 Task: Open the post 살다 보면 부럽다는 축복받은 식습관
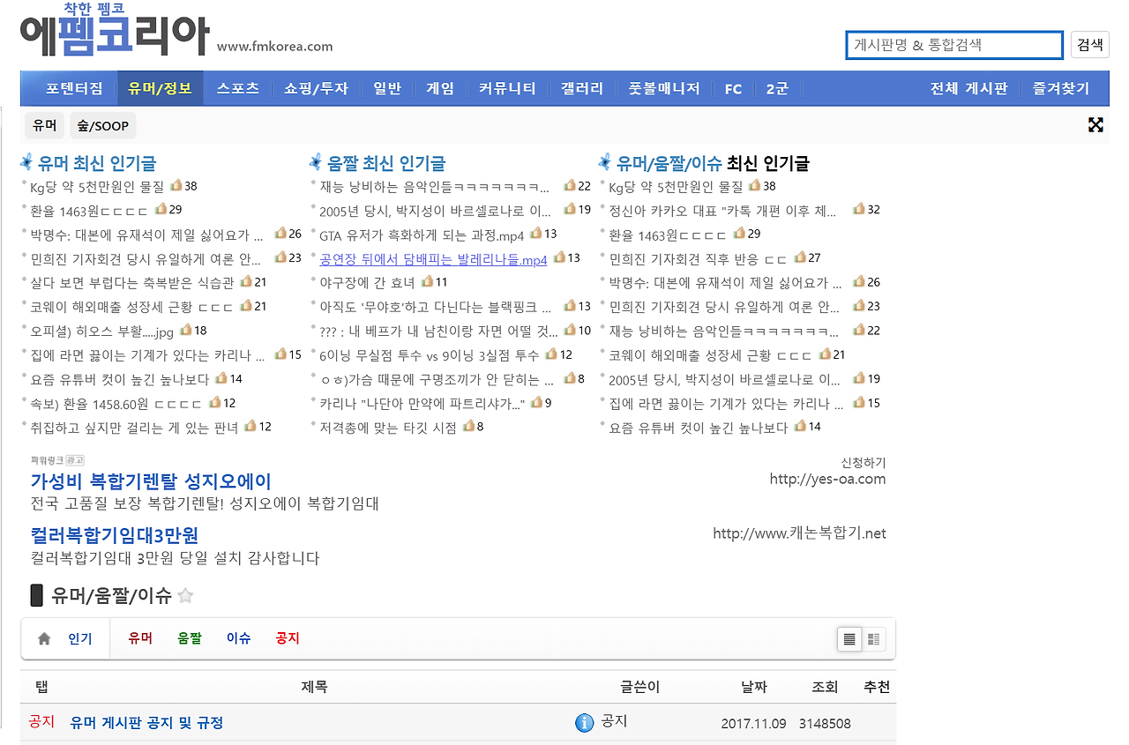(x=131, y=282)
